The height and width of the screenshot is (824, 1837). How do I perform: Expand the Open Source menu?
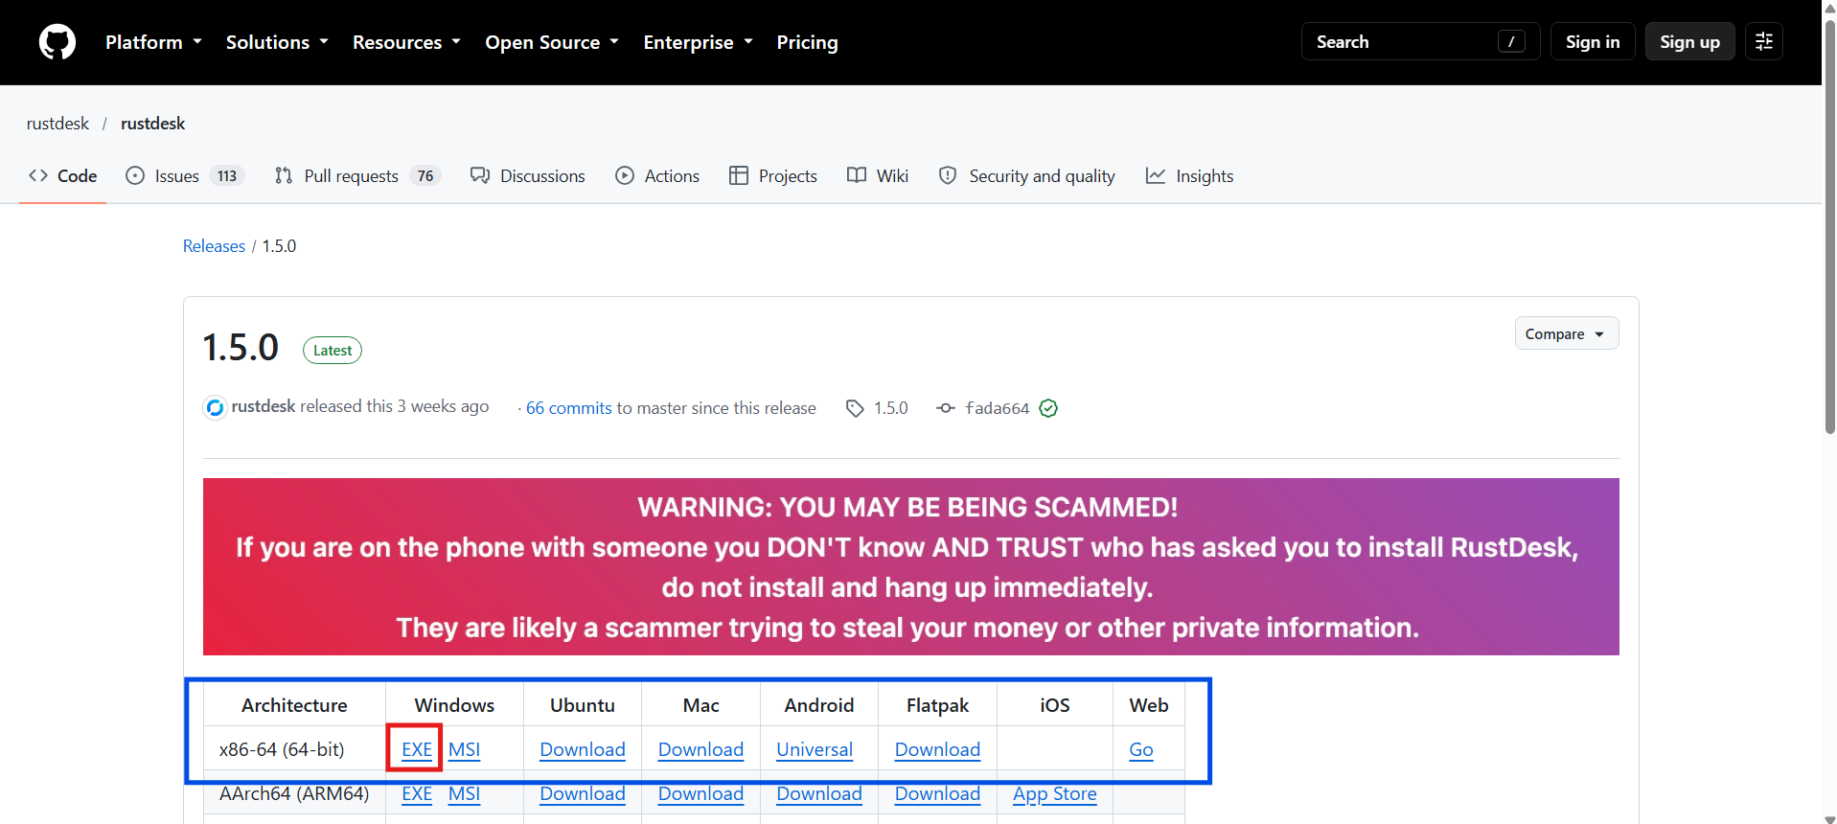pyautogui.click(x=552, y=42)
